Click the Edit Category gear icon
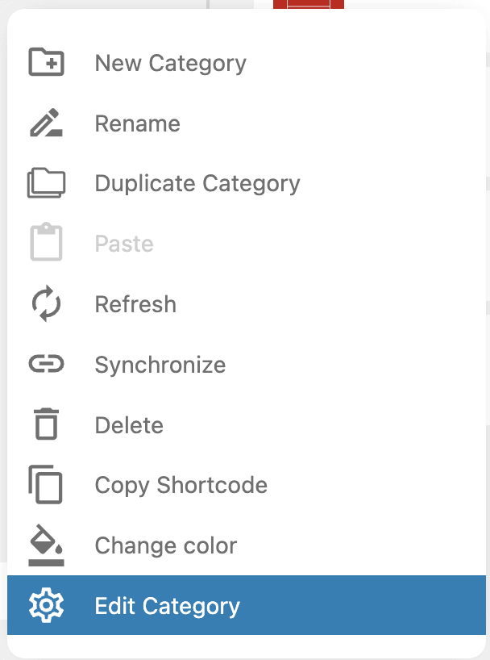This screenshot has width=490, height=660. [x=46, y=606]
